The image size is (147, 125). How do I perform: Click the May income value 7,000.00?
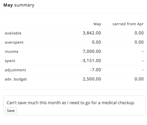click(92, 51)
